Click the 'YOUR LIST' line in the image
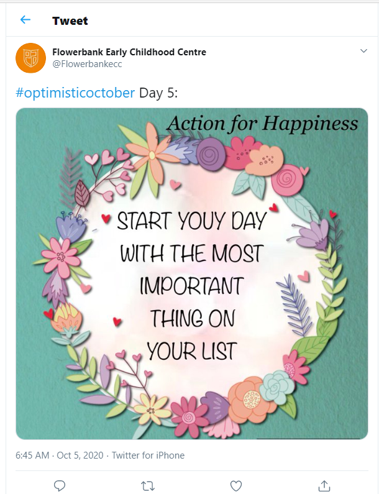This screenshot has width=379, height=494. coord(192,350)
